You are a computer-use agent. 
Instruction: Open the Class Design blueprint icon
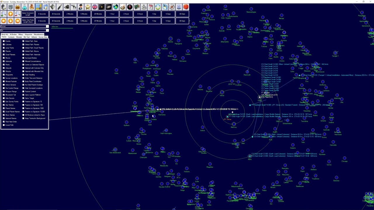(x=39, y=7)
